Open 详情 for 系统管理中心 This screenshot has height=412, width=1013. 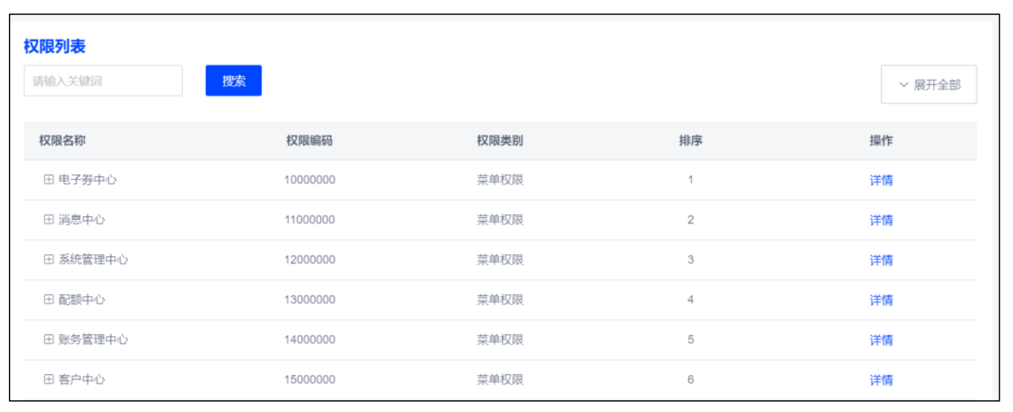tap(881, 259)
